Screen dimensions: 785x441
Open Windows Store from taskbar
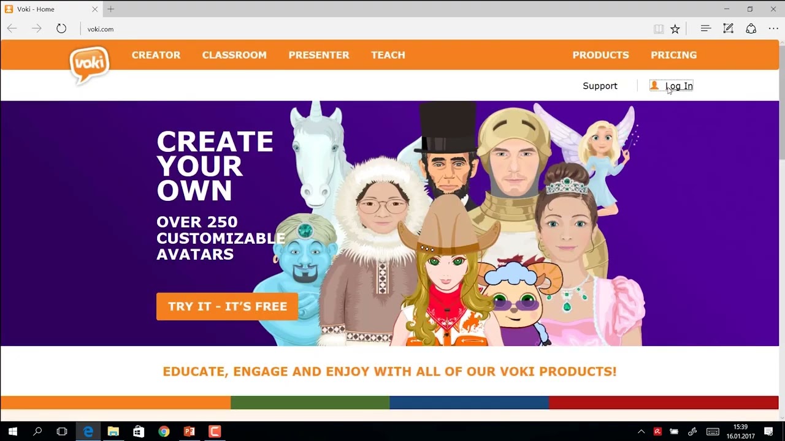139,431
